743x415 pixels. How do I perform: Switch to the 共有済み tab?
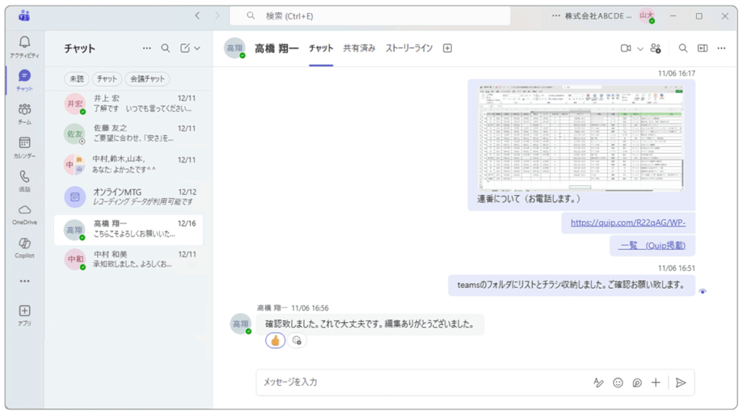[359, 49]
